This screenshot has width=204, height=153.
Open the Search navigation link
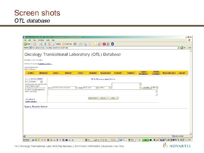click(x=56, y=73)
